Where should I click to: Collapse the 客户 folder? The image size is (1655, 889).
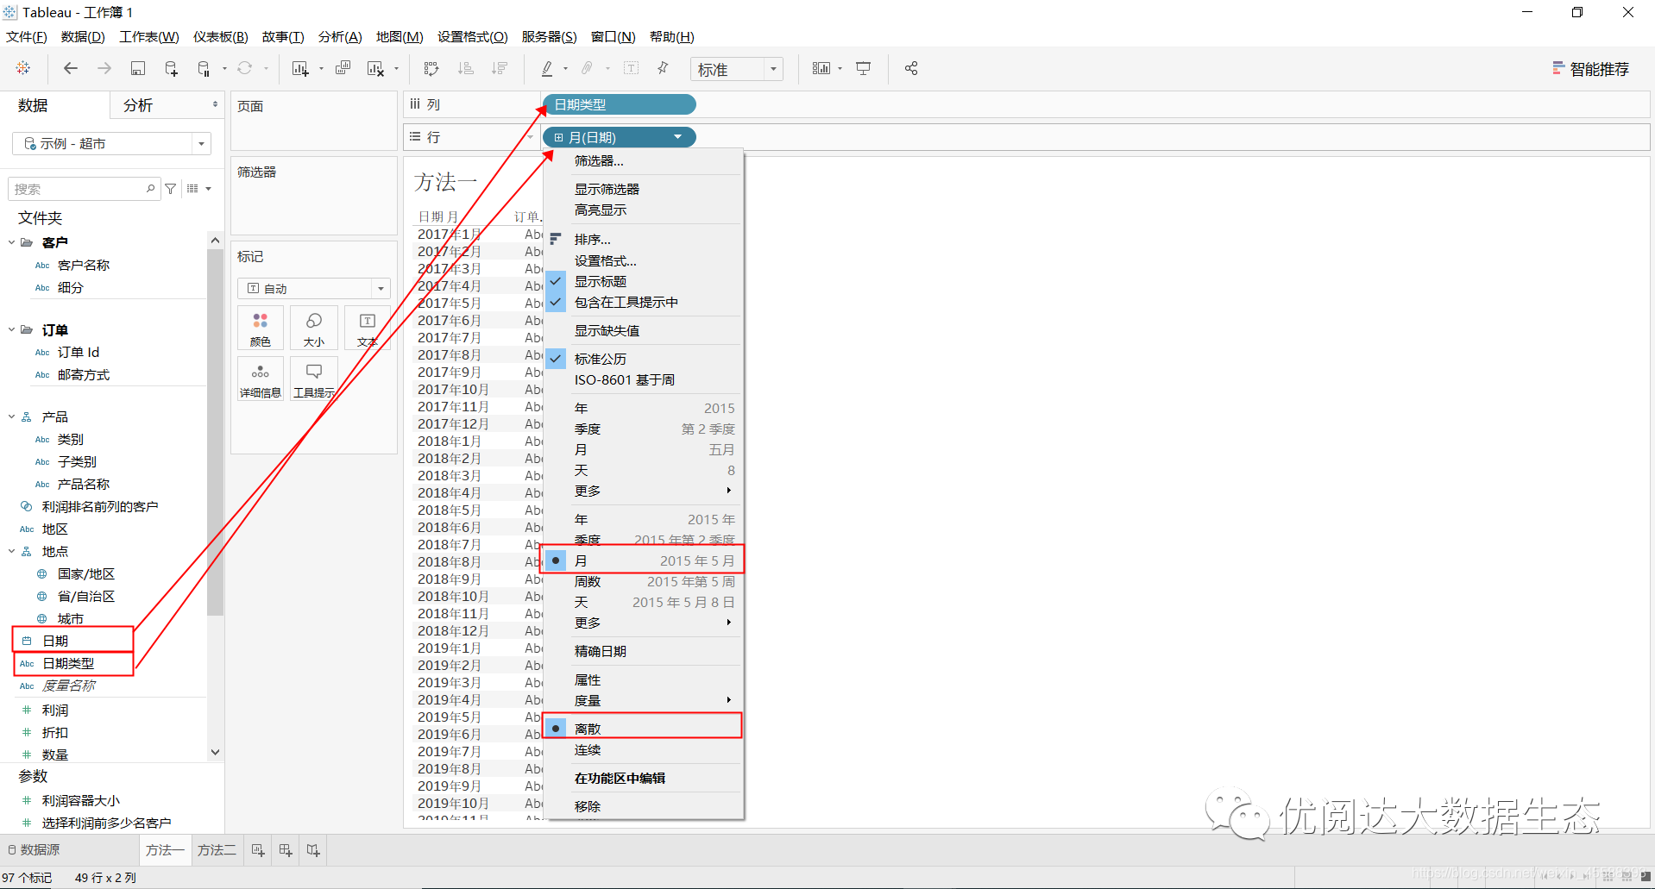pos(11,242)
